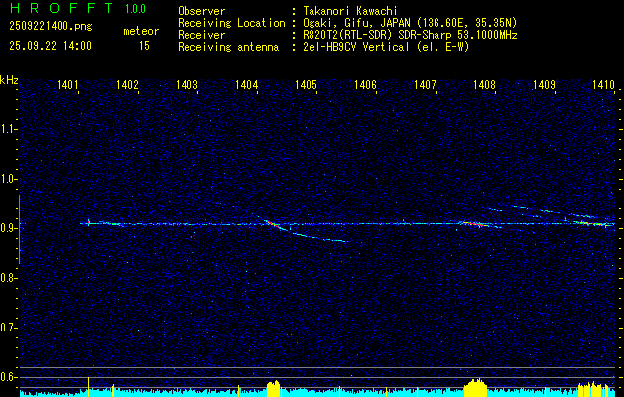624x397 pixels.
Task: Click the yellow power peak below 1404
Action: coord(274,389)
